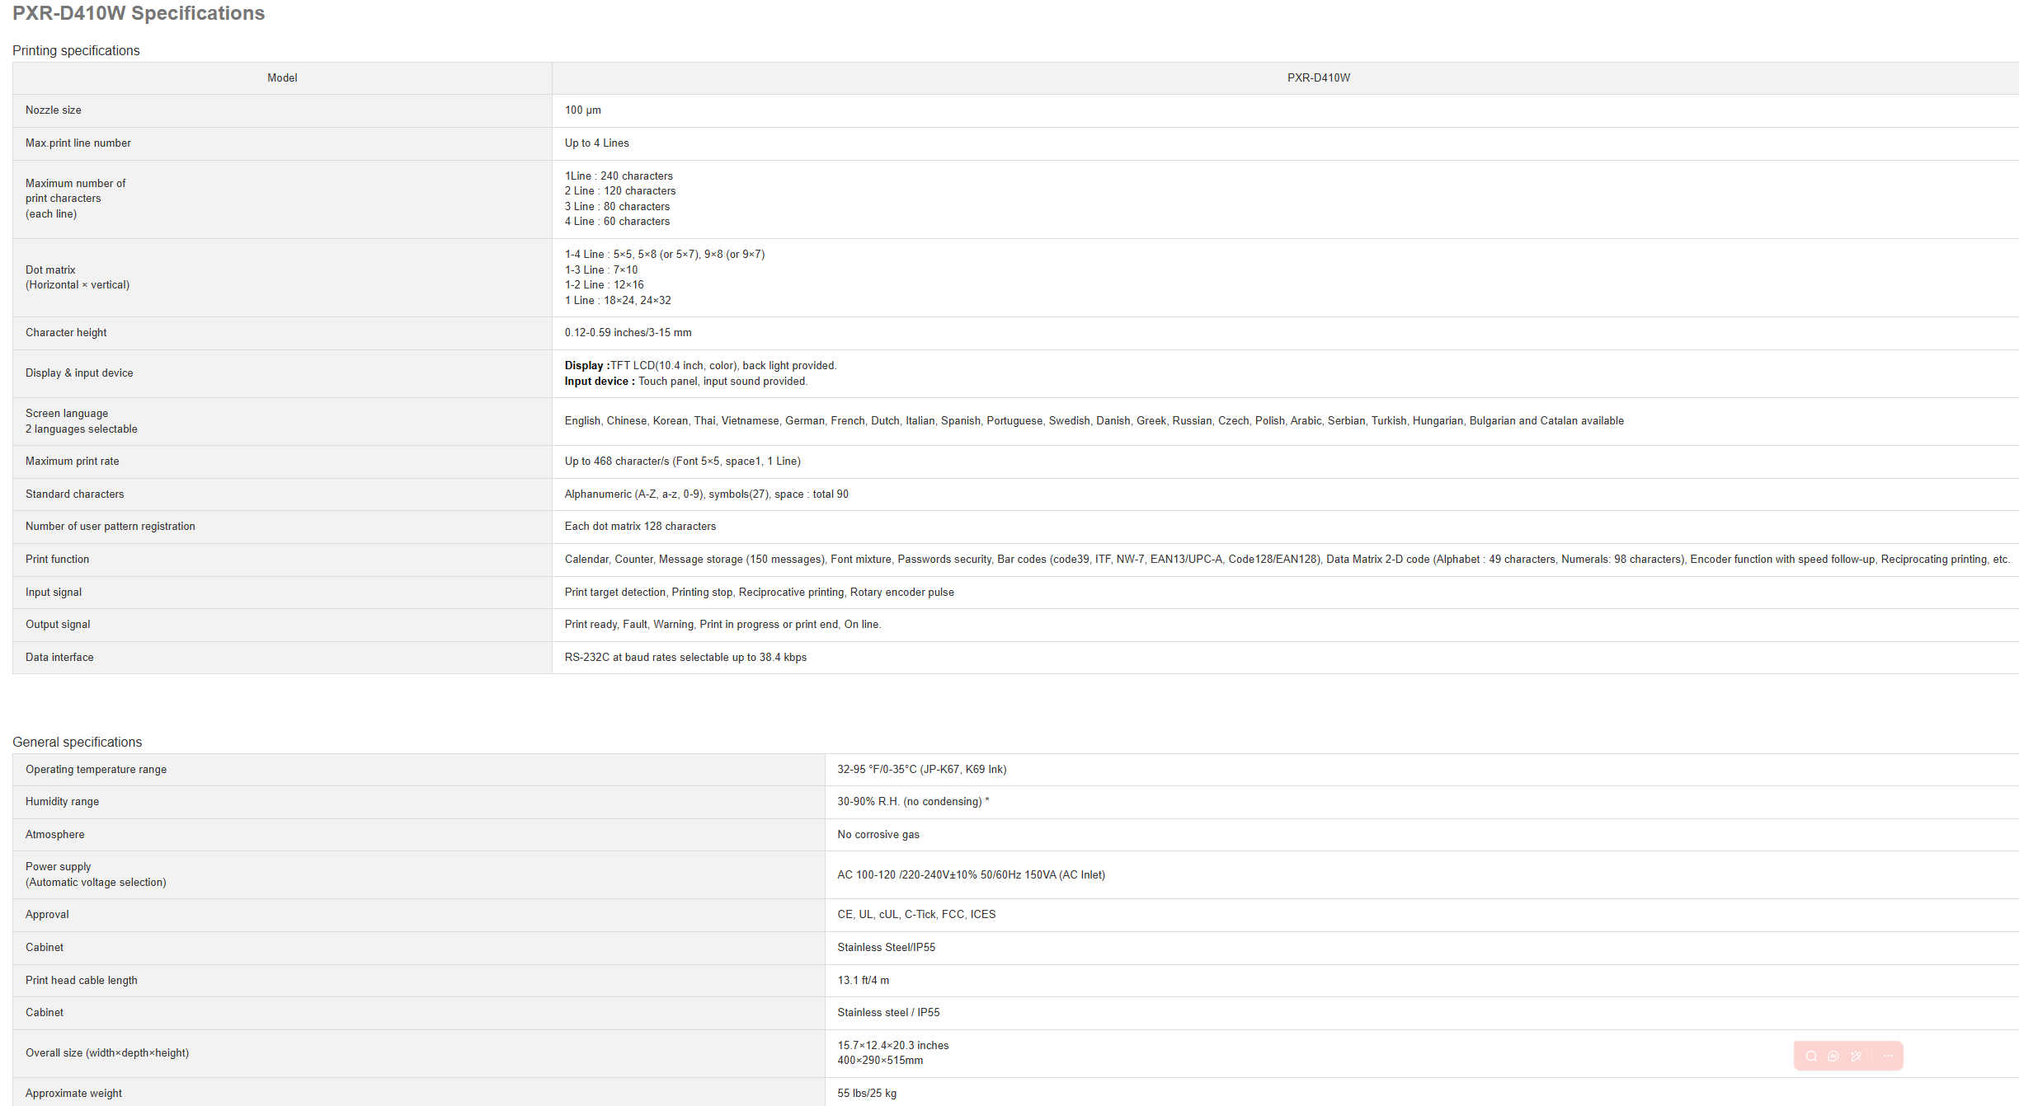Click the General specifications section title
The image size is (2019, 1106).
77,742
